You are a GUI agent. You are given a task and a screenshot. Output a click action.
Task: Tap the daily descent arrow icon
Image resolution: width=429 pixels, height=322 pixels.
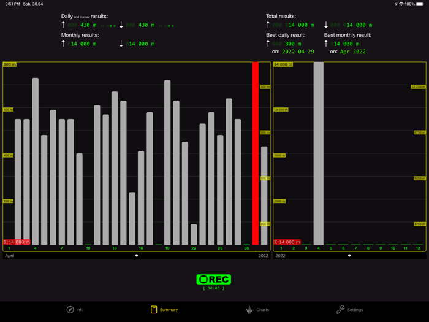121,25
